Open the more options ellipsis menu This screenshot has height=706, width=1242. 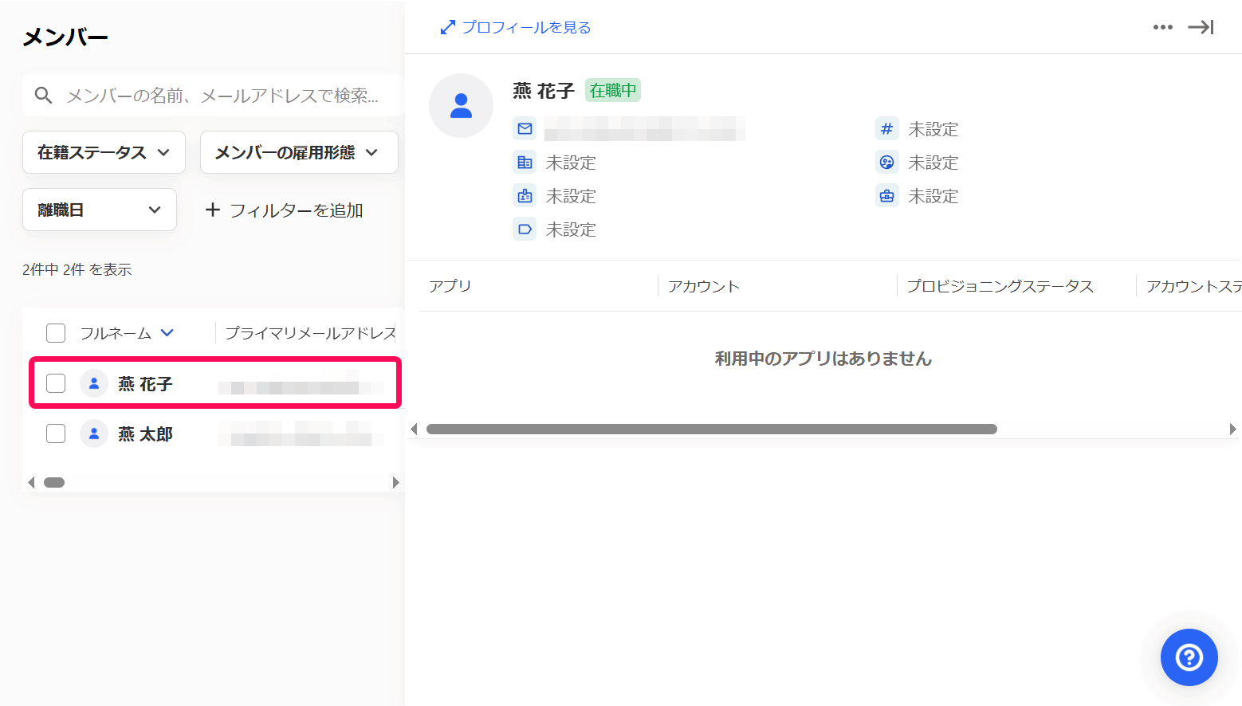coord(1162,27)
